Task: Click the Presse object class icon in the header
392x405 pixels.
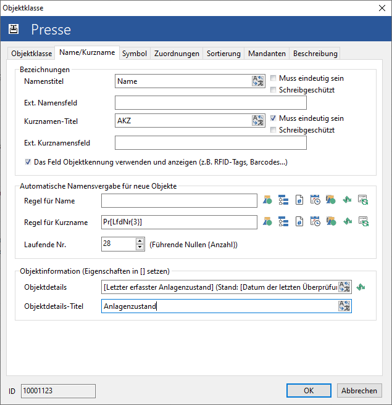Action: coord(14,29)
